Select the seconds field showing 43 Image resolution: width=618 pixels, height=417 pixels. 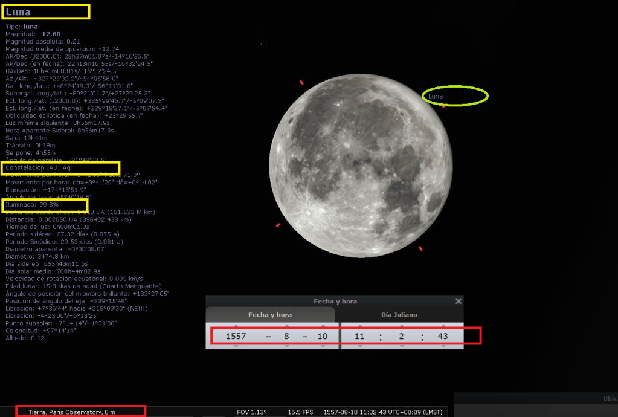click(443, 337)
